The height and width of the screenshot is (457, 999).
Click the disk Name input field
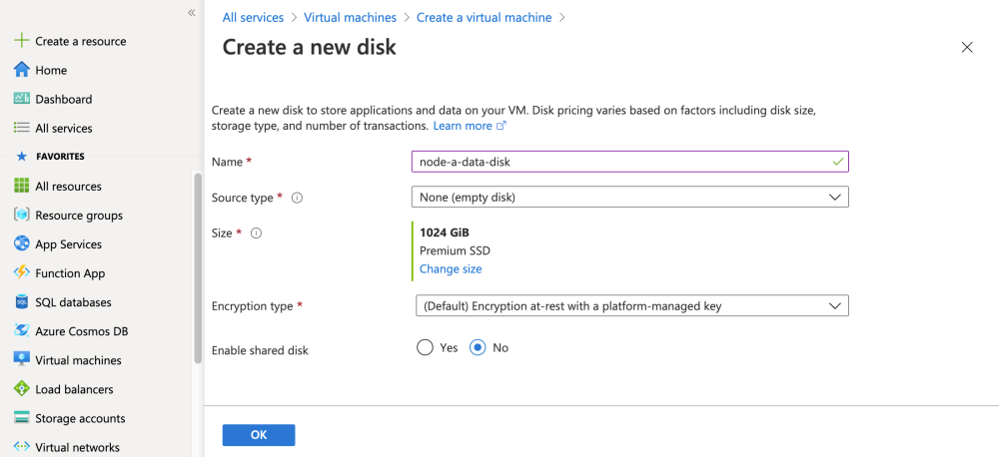pyautogui.click(x=619, y=162)
